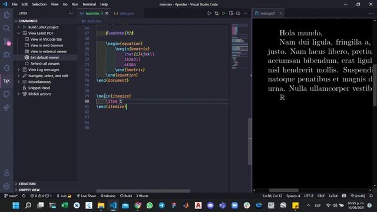Screen dimensions: 377x212
Task: Click Live Share in the status bar
Action: click(87, 196)
